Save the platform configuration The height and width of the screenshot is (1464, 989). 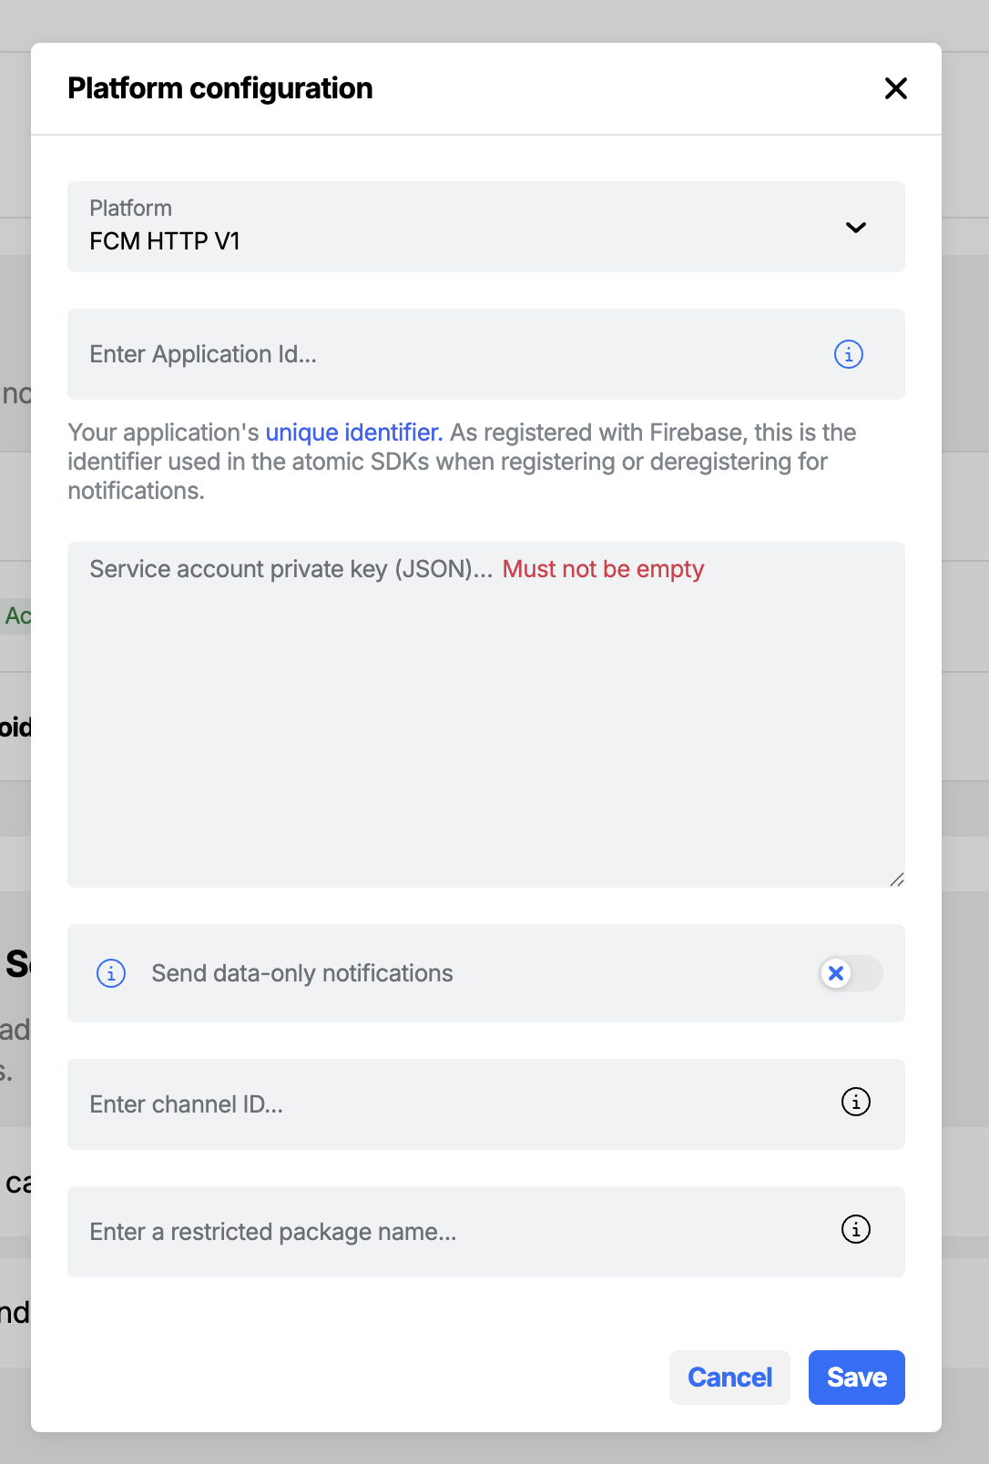[855, 1378]
